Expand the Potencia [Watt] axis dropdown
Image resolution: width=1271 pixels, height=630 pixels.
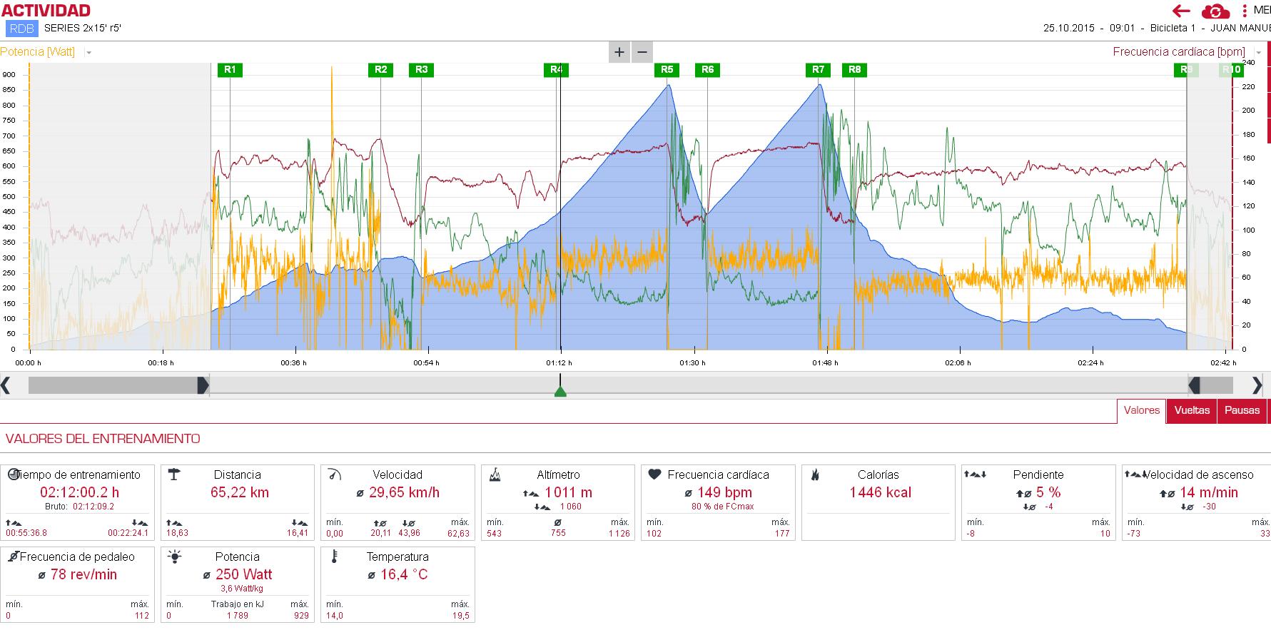coord(88,53)
